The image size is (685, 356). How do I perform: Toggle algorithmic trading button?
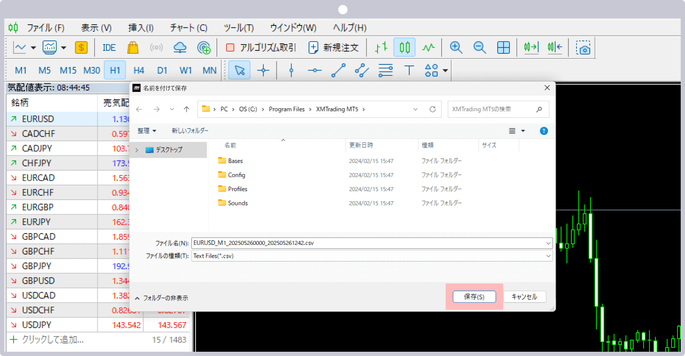(261, 48)
